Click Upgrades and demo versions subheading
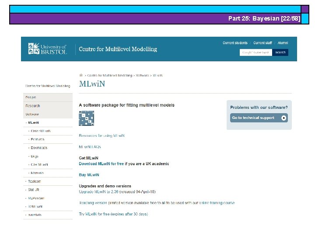Viewport: 315px width, 236px height. click(x=105, y=186)
